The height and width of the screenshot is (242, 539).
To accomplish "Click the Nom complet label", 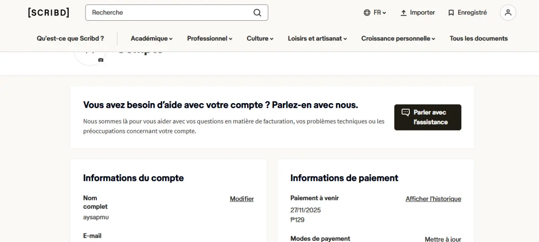I will point(95,202).
